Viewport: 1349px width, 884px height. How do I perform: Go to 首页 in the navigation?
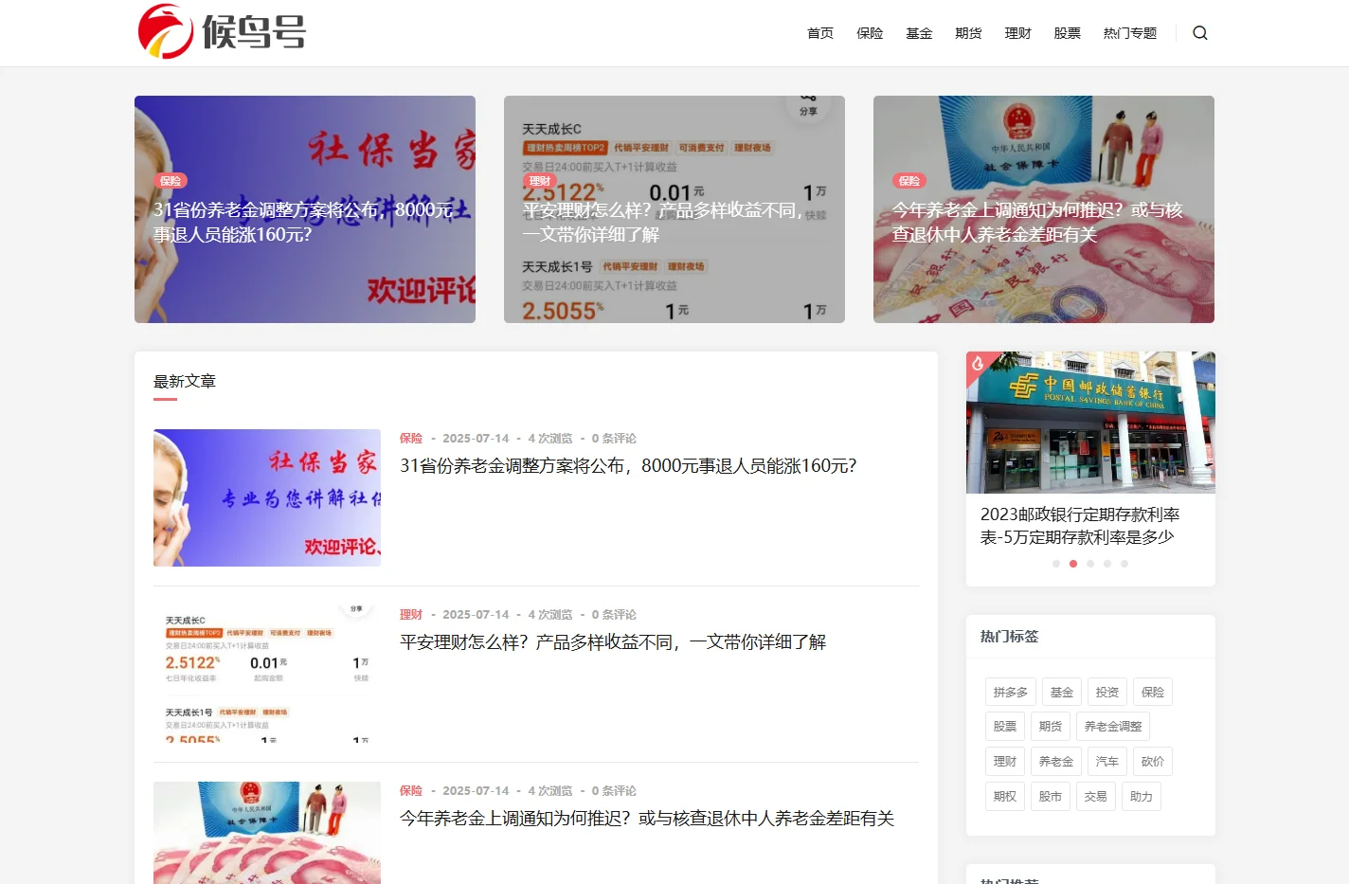tap(820, 33)
